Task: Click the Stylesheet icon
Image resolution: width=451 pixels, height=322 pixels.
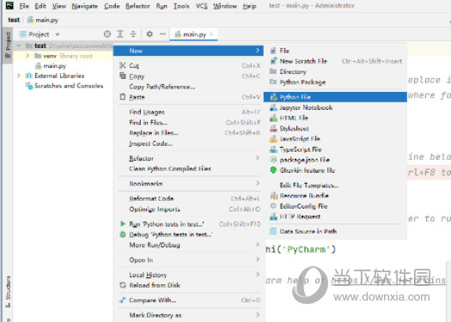Action: click(x=273, y=128)
